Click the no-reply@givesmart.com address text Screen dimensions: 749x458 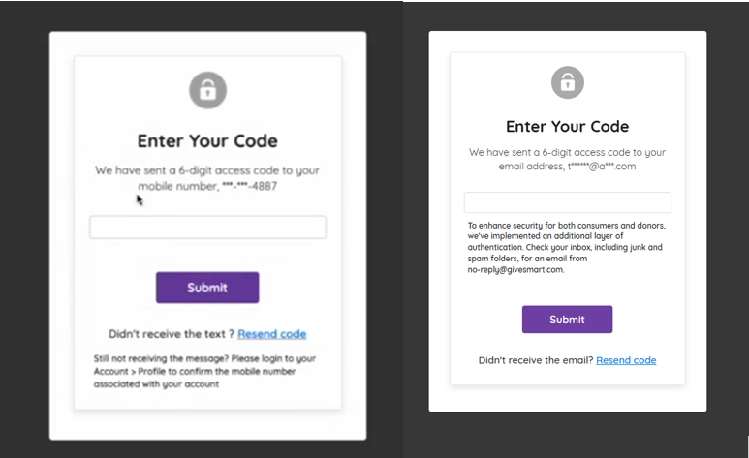515,270
